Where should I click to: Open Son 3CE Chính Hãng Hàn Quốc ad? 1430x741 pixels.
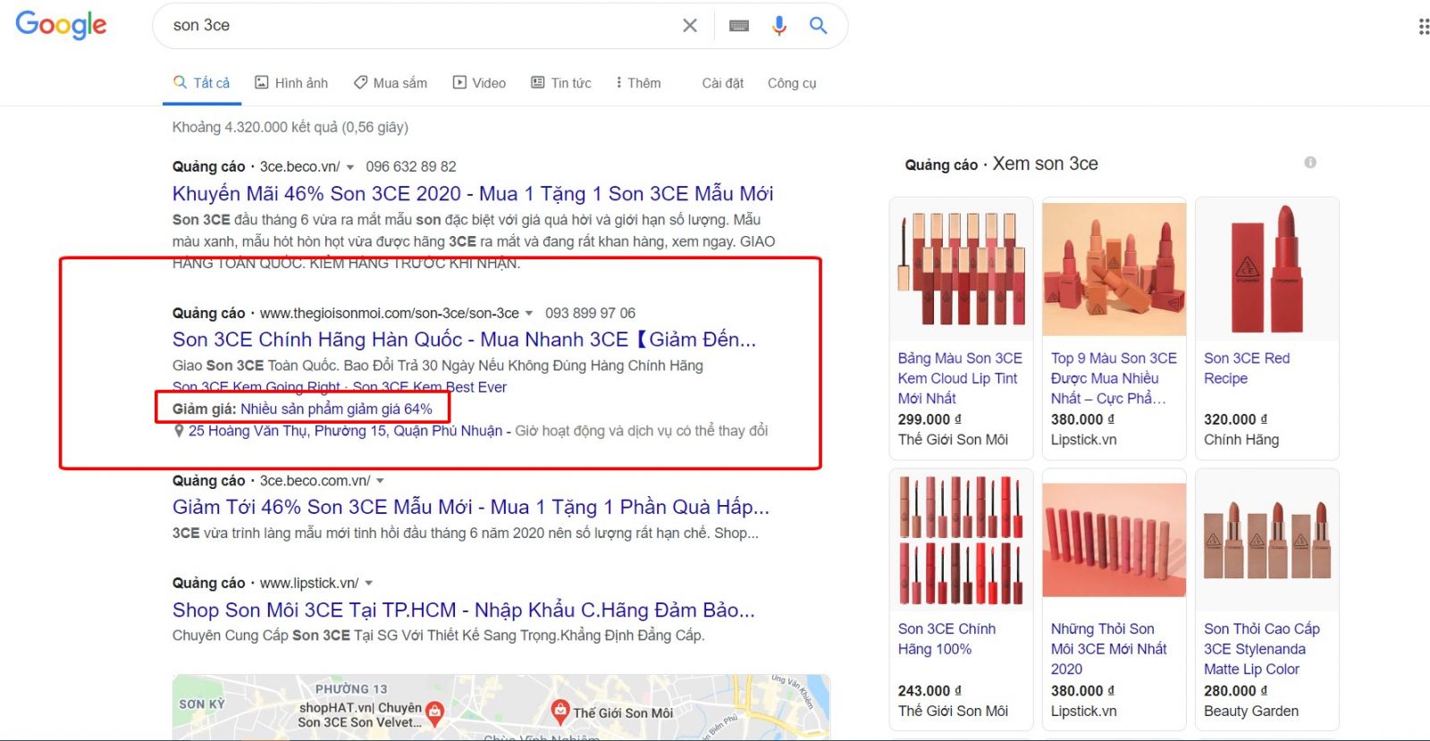464,340
